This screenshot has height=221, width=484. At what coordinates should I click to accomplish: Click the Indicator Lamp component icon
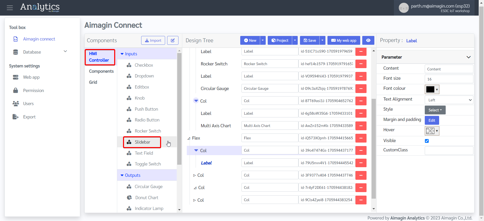[129, 208]
